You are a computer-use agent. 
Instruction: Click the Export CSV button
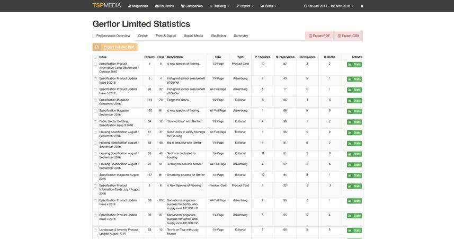(x=349, y=36)
